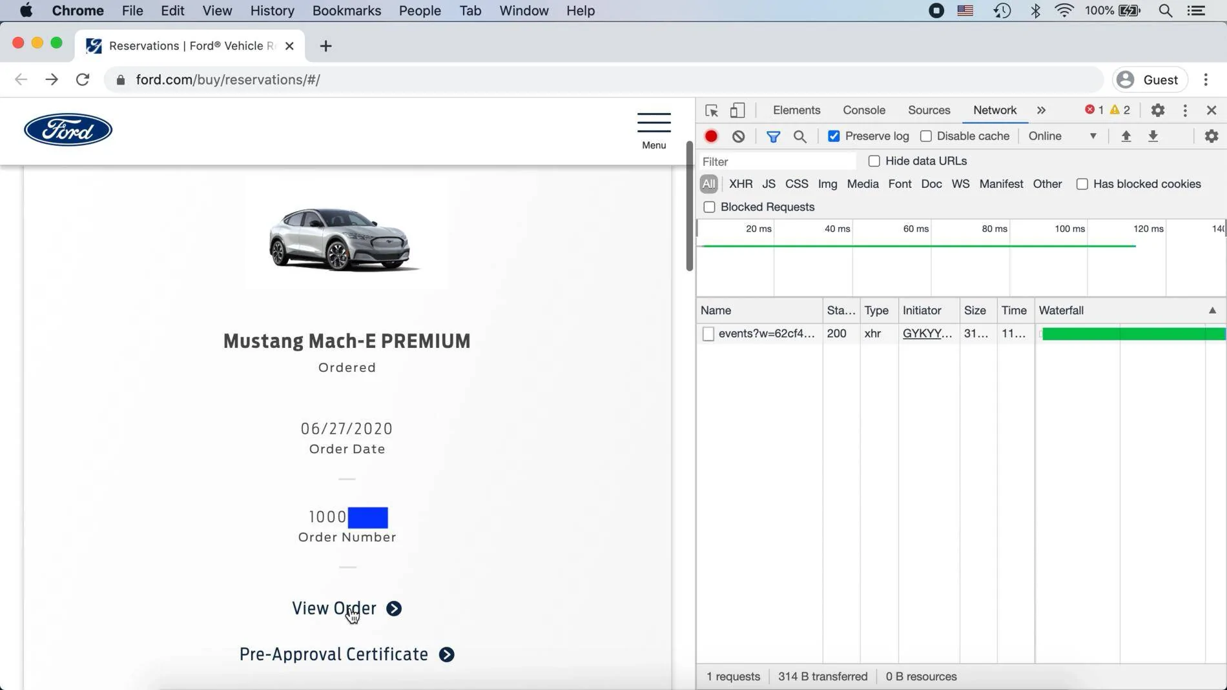Go forward in browser history
The height and width of the screenshot is (690, 1227).
tap(52, 80)
